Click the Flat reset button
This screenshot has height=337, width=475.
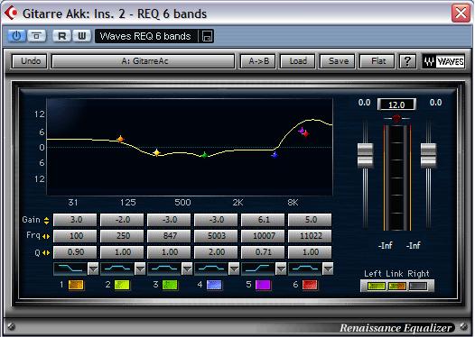377,61
